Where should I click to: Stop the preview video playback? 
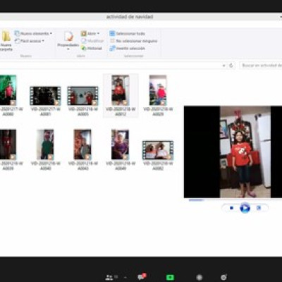231,208
